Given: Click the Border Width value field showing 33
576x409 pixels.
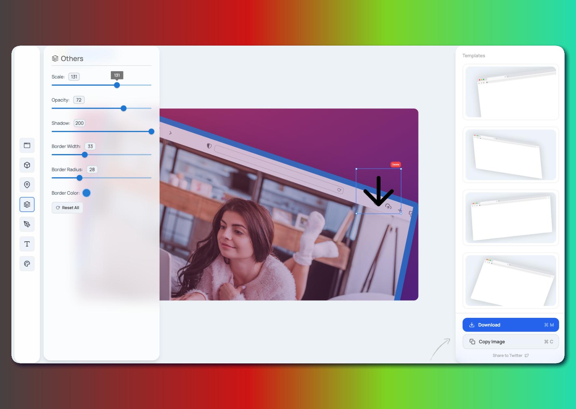Looking at the screenshot, I should point(90,146).
